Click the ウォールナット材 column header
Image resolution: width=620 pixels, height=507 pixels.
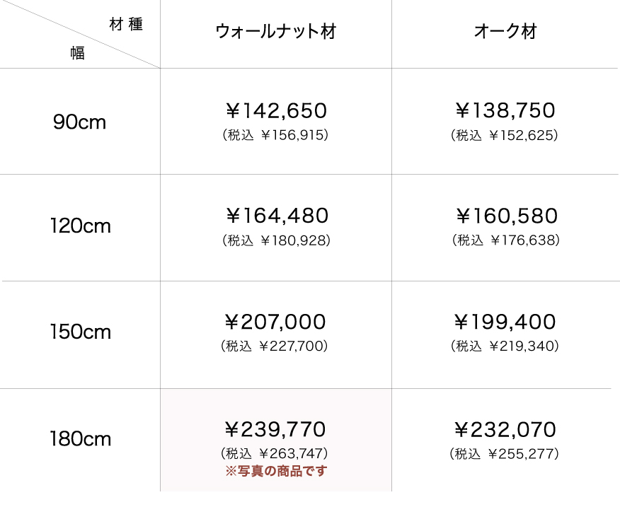tap(275, 32)
